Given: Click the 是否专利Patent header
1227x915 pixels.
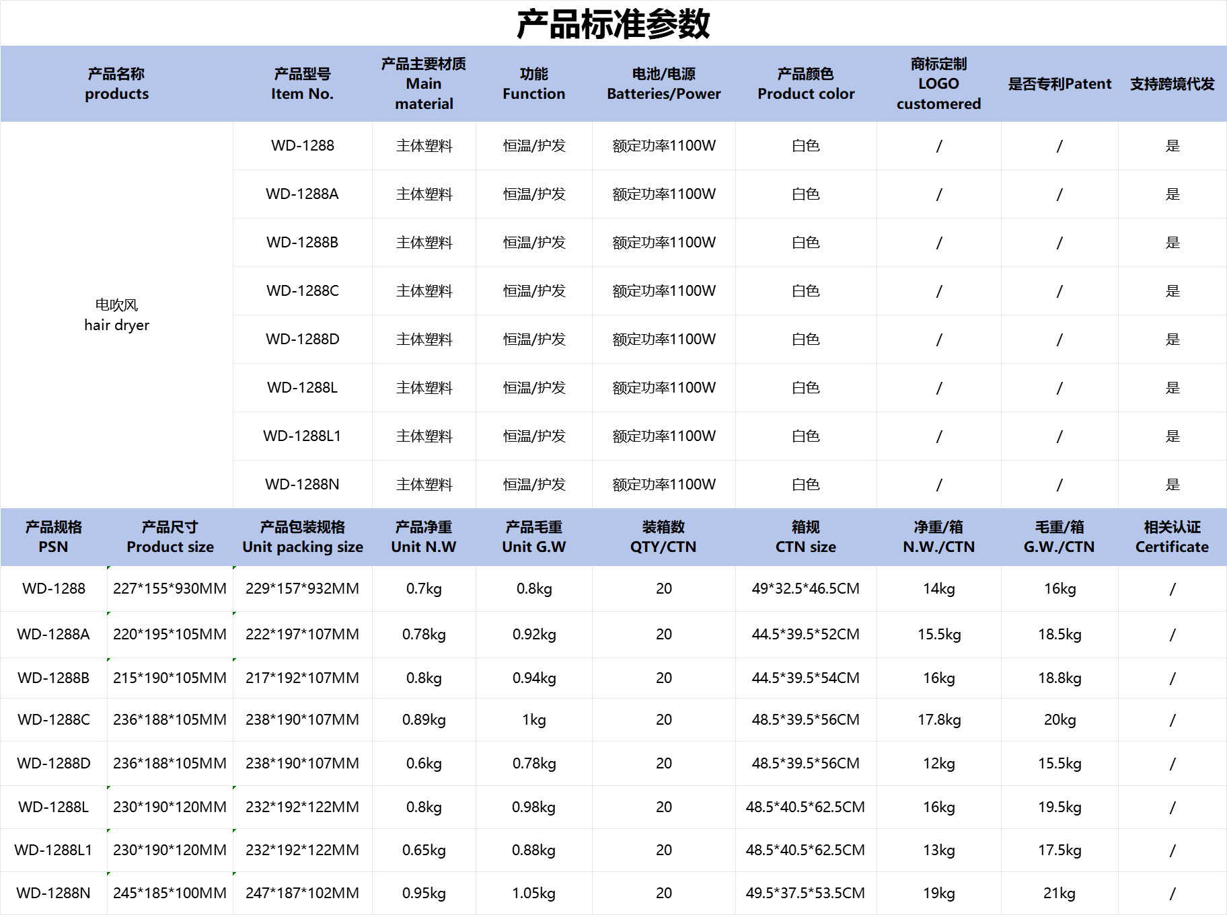Looking at the screenshot, I should click(1059, 84).
